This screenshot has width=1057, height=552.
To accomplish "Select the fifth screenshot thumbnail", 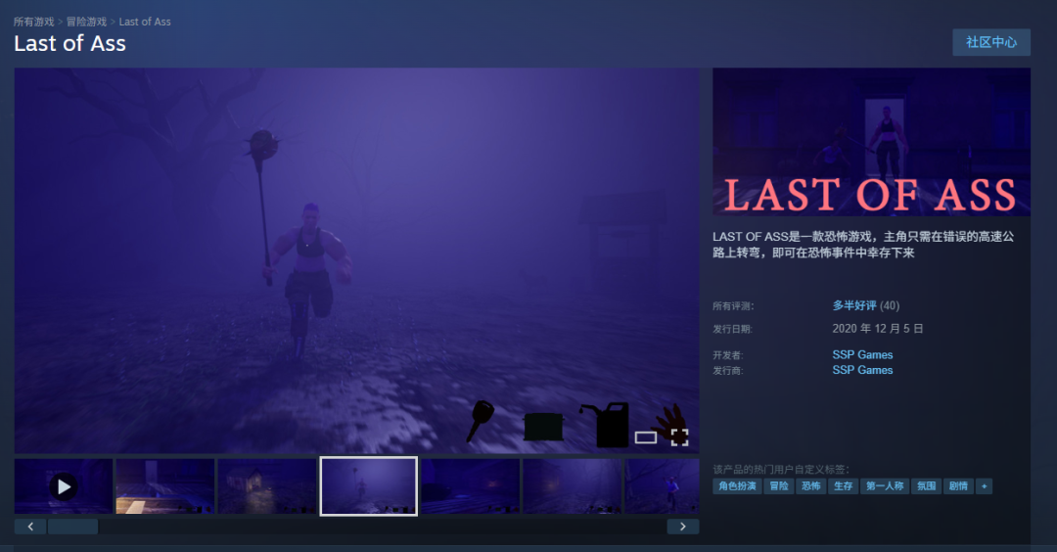I will (471, 486).
